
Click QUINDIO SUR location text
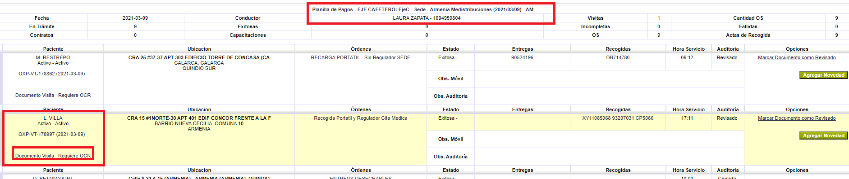199,68
